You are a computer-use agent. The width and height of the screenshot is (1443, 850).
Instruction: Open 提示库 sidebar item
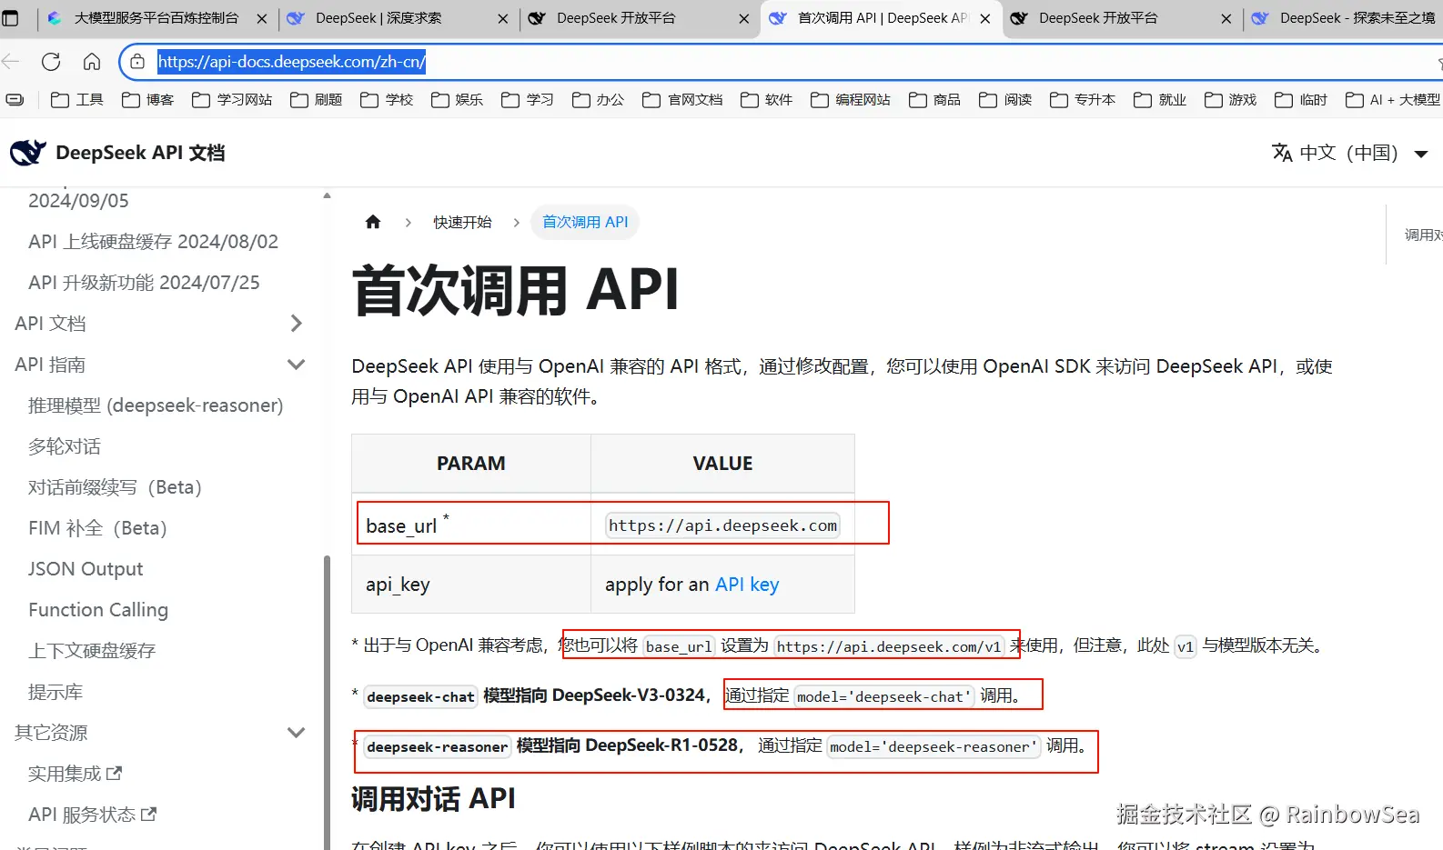(55, 692)
